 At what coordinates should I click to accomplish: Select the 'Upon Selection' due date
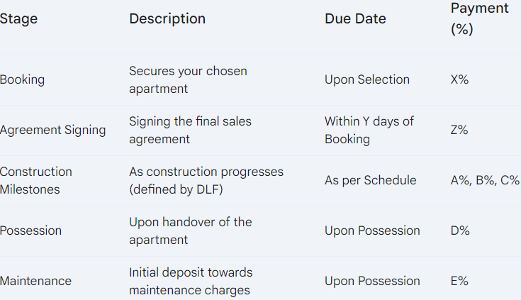coord(367,80)
